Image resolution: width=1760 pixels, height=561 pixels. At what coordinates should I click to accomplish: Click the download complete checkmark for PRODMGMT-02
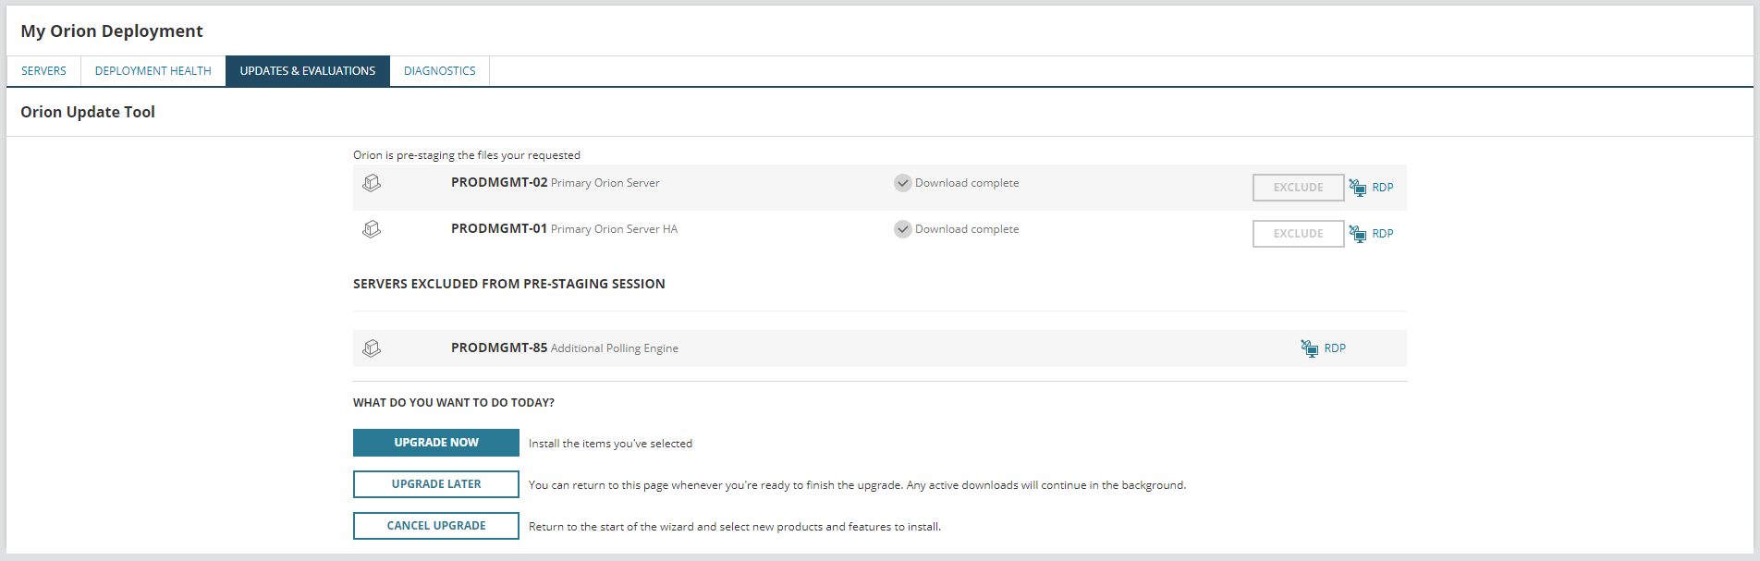(903, 183)
